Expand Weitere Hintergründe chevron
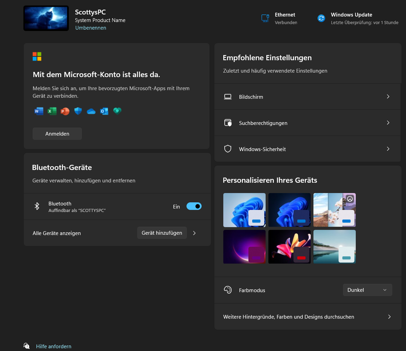The width and height of the screenshot is (406, 351). [389, 317]
